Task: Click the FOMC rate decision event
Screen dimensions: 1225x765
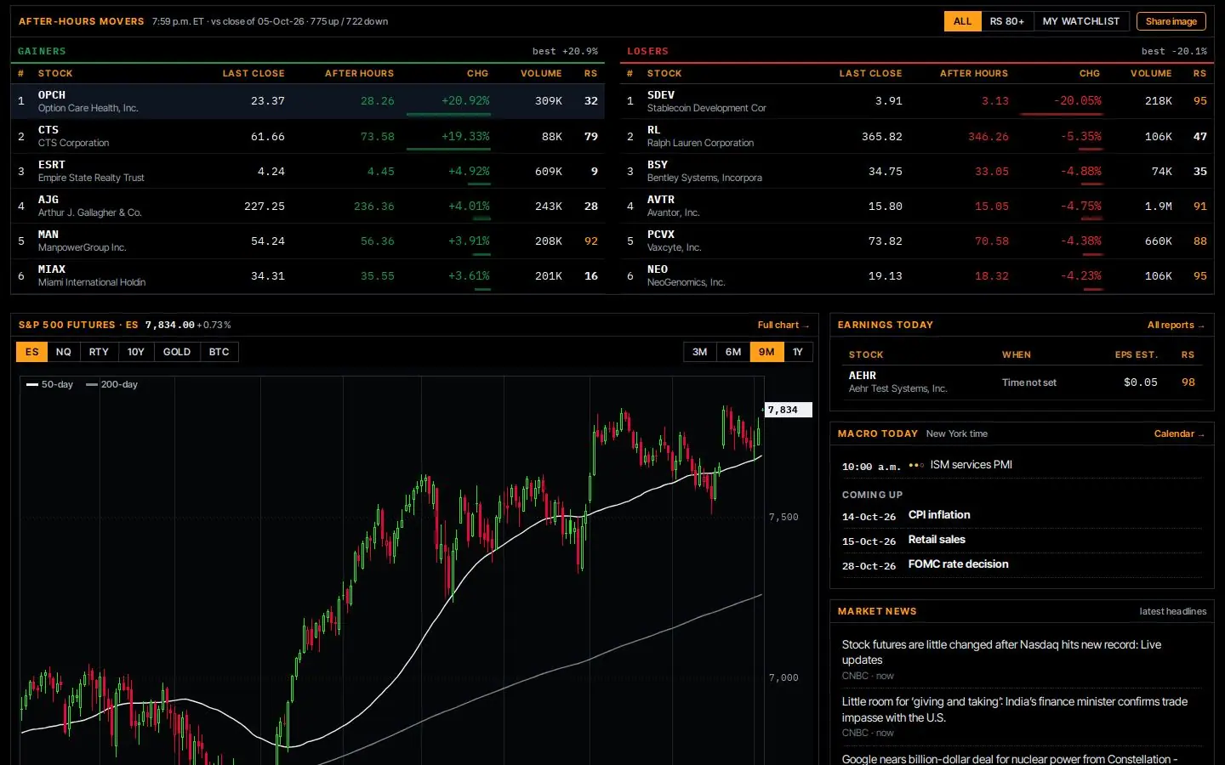Action: tap(959, 564)
